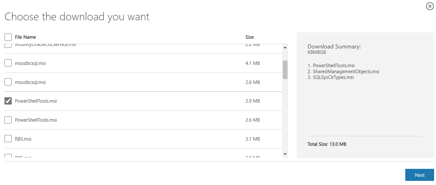Viewport: 436px width, 185px height.
Task: Toggle the select-all checkbox beside File Name
Action: [8, 37]
